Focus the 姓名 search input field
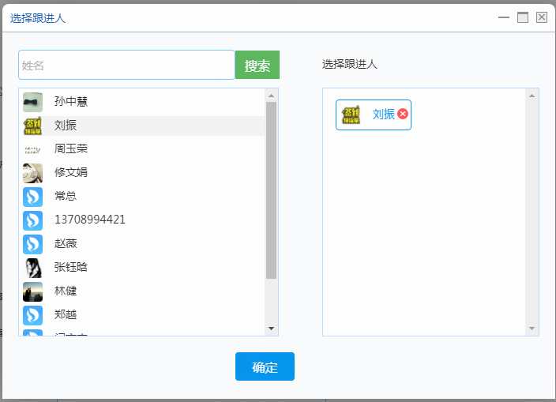The width and height of the screenshot is (556, 402). point(126,66)
